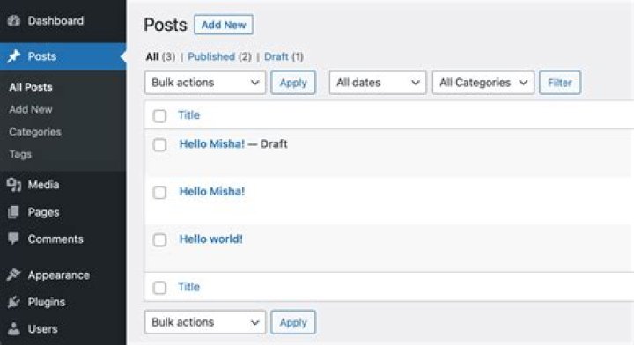
Task: Open the published 'Hello Misha!' post title
Action: click(212, 192)
